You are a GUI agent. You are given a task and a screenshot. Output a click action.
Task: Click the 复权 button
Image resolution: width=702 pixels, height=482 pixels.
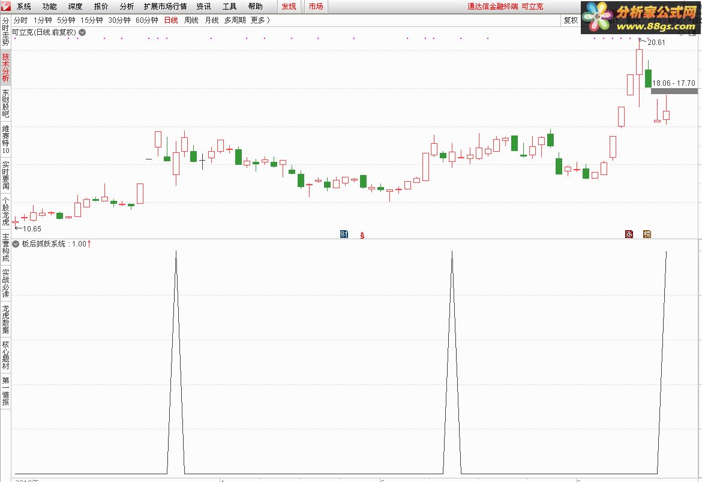[571, 20]
